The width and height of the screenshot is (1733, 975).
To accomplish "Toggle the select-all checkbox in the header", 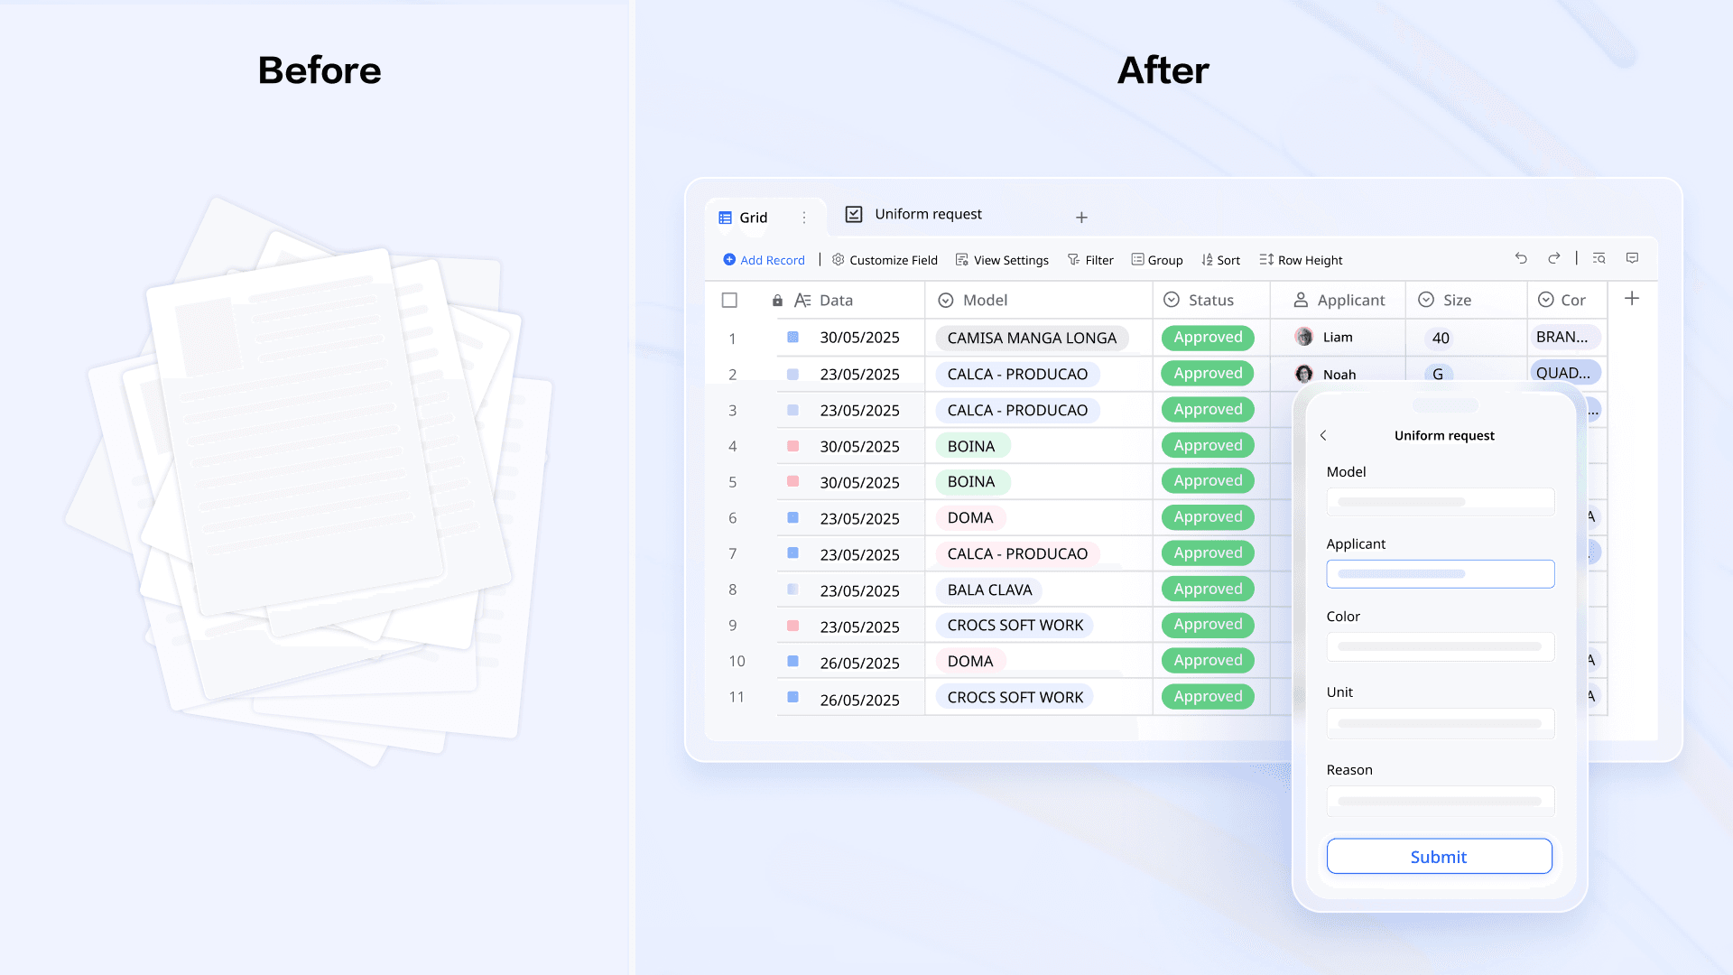I will pos(729,300).
